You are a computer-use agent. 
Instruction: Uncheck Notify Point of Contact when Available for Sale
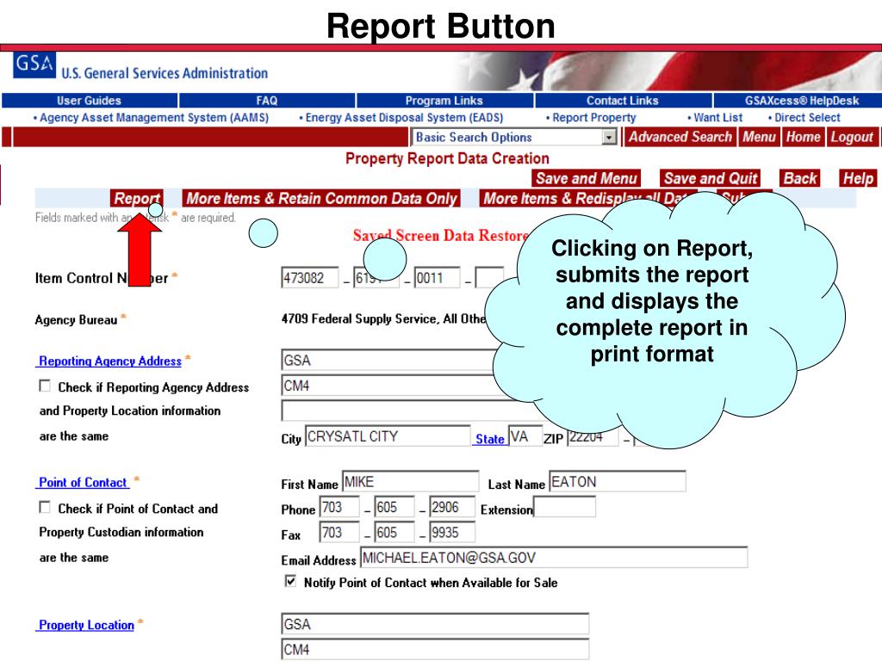290,581
